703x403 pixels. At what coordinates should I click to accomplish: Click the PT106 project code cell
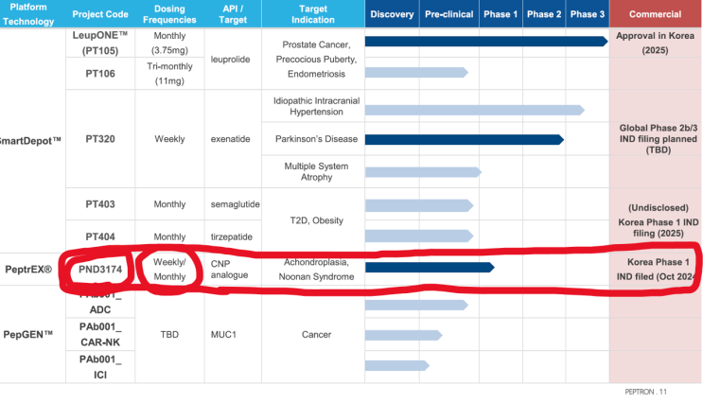tap(100, 74)
